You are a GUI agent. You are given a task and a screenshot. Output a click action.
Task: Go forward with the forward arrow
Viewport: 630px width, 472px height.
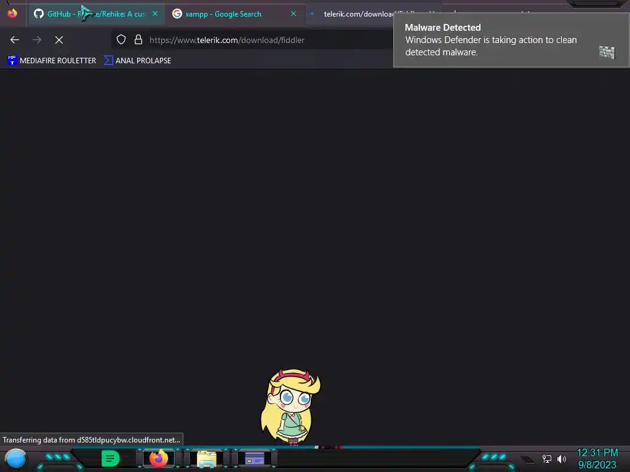click(37, 40)
